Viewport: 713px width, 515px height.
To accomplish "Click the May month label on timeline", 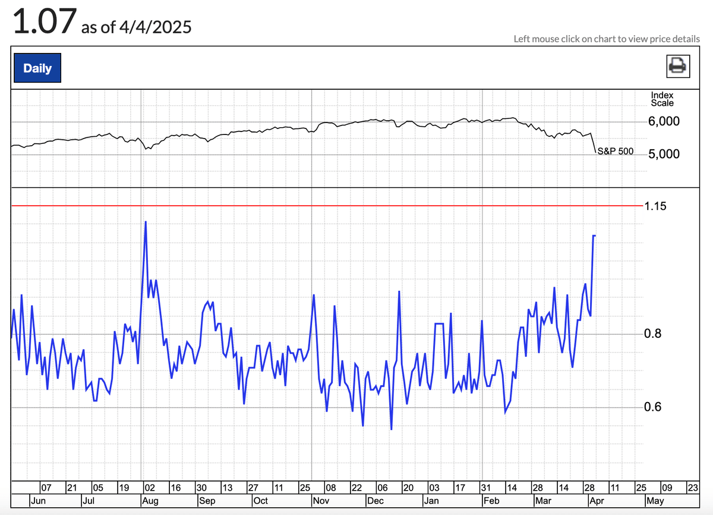I will pyautogui.click(x=655, y=501).
